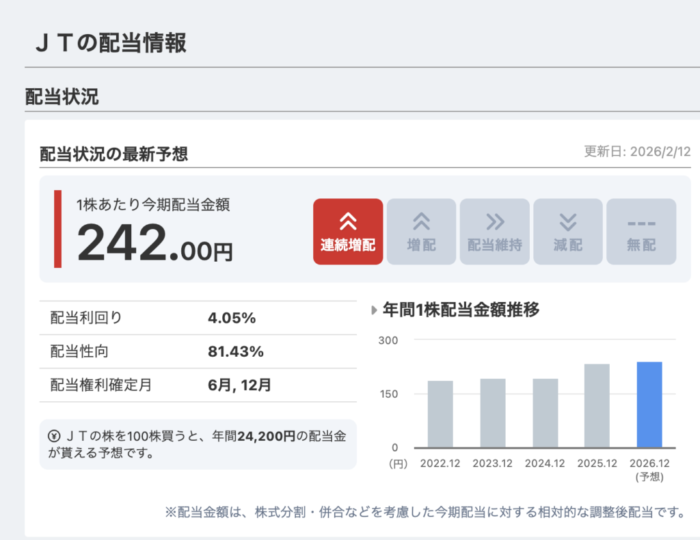Click triangle marker beside 年間1株配当金額推移

tap(374, 310)
